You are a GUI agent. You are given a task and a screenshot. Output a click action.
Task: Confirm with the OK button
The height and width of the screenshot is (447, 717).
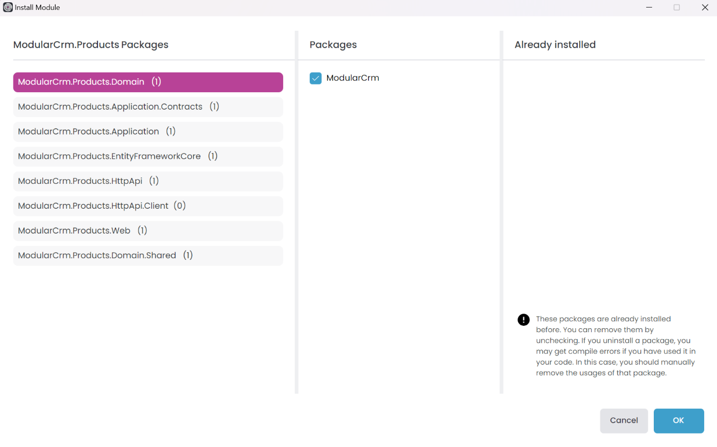(678, 421)
